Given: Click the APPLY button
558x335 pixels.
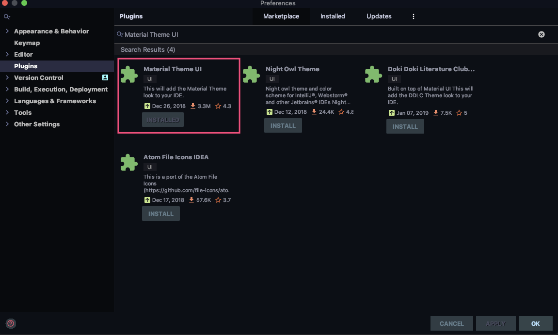Looking at the screenshot, I should click(496, 324).
